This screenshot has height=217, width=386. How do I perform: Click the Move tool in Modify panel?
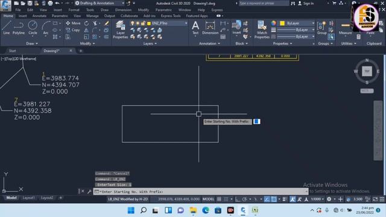(x=73, y=23)
